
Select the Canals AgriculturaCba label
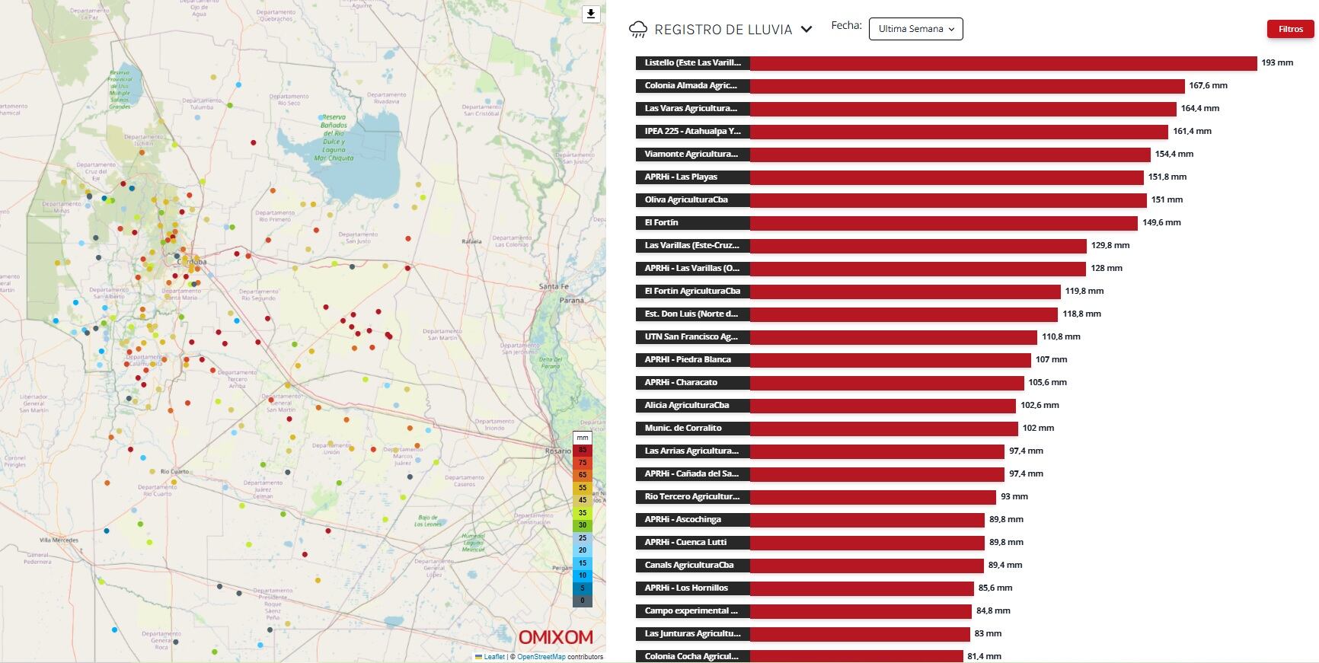[693, 566]
